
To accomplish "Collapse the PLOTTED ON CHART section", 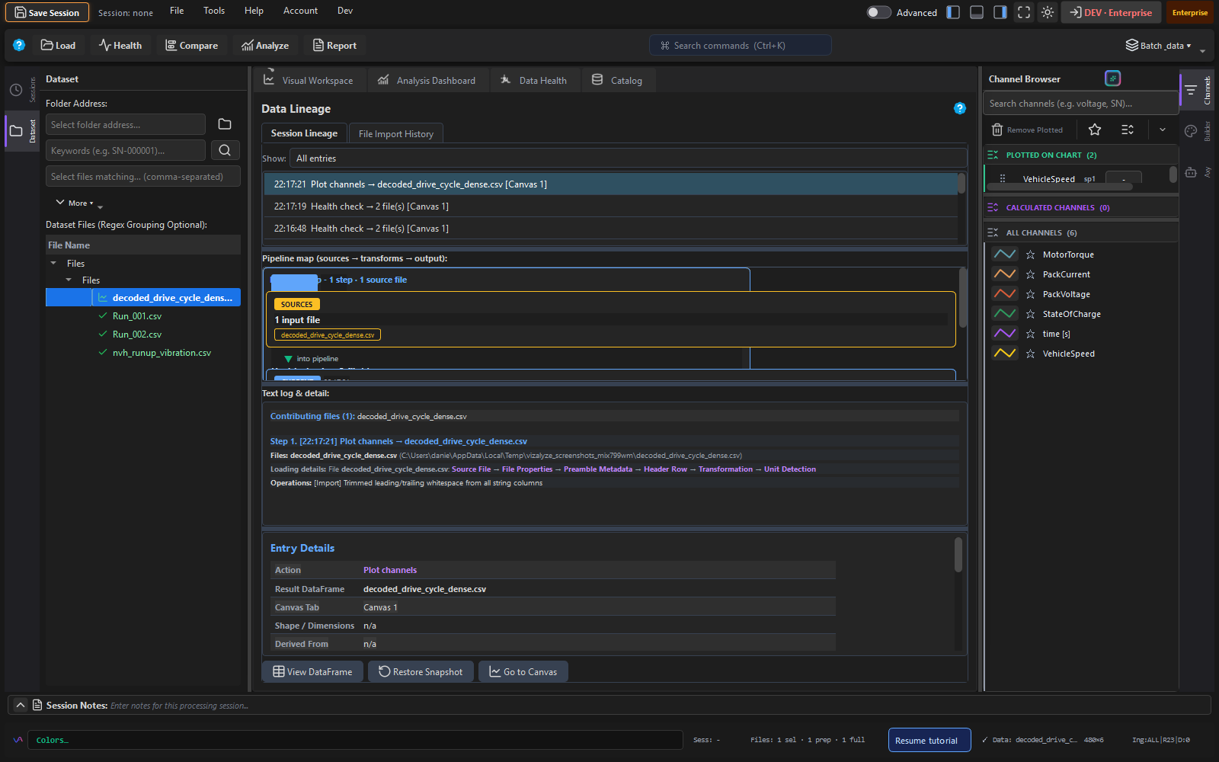I will 993,155.
